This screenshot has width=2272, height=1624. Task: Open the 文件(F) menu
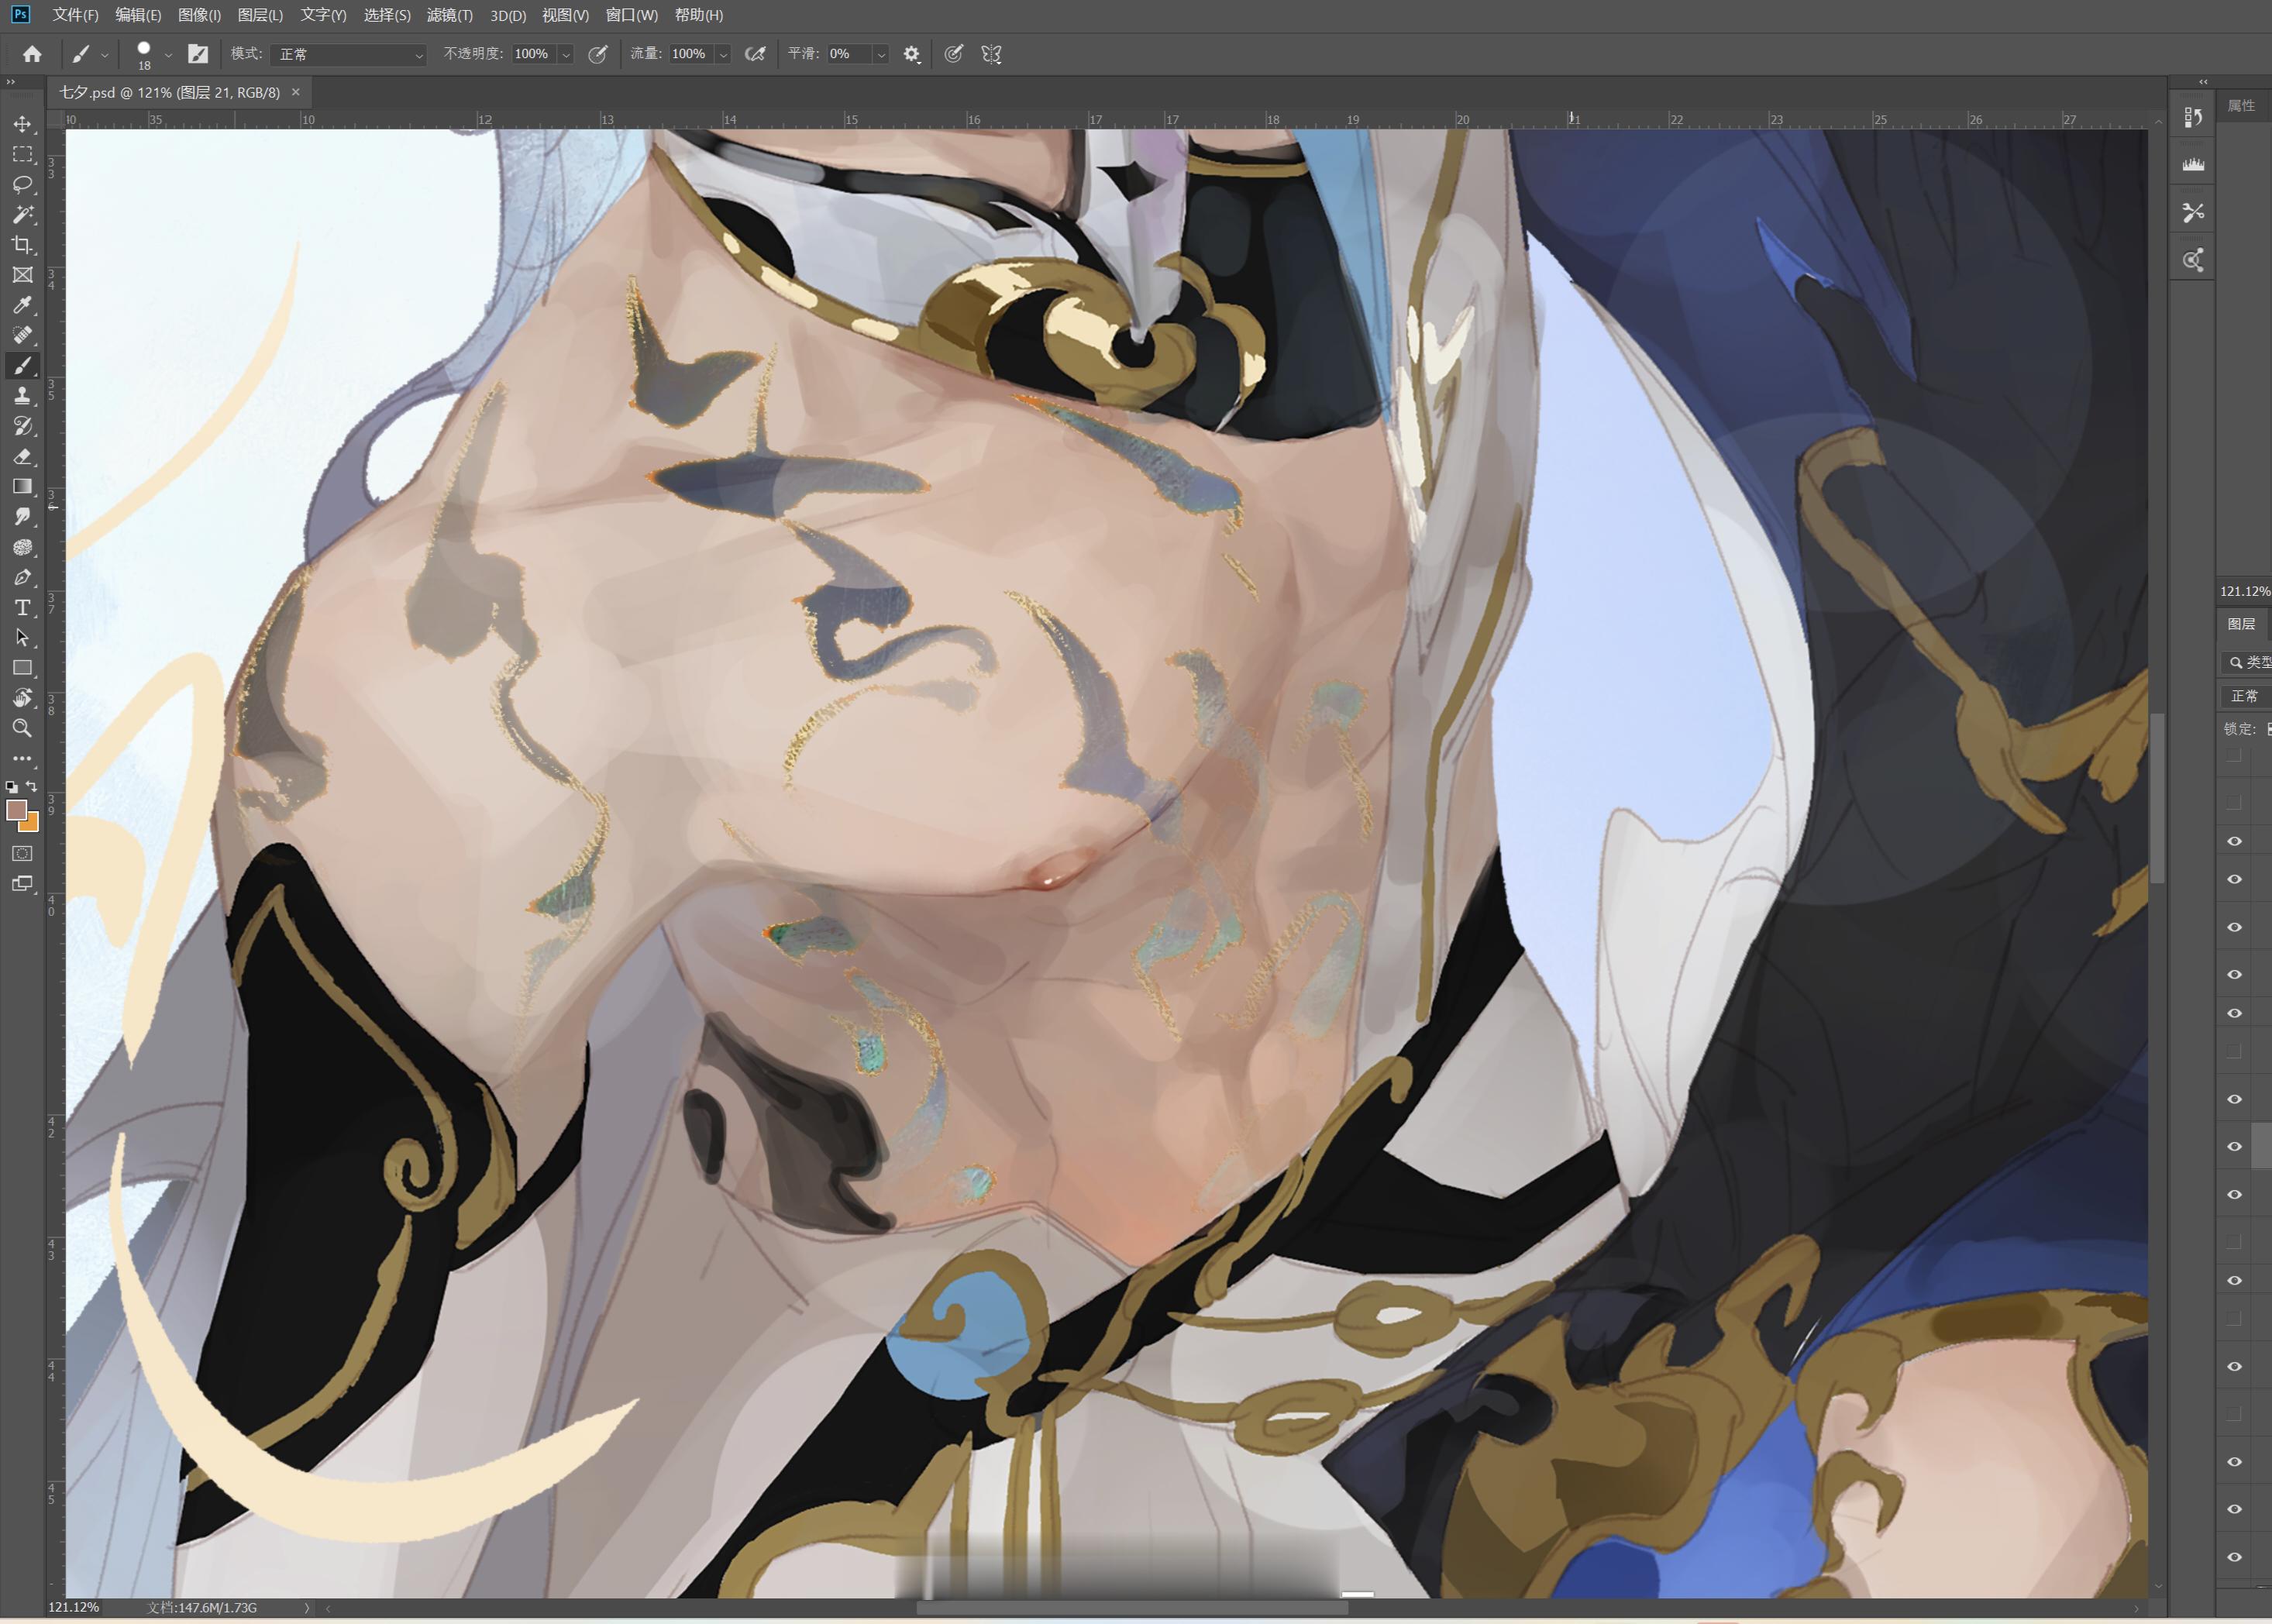click(75, 15)
